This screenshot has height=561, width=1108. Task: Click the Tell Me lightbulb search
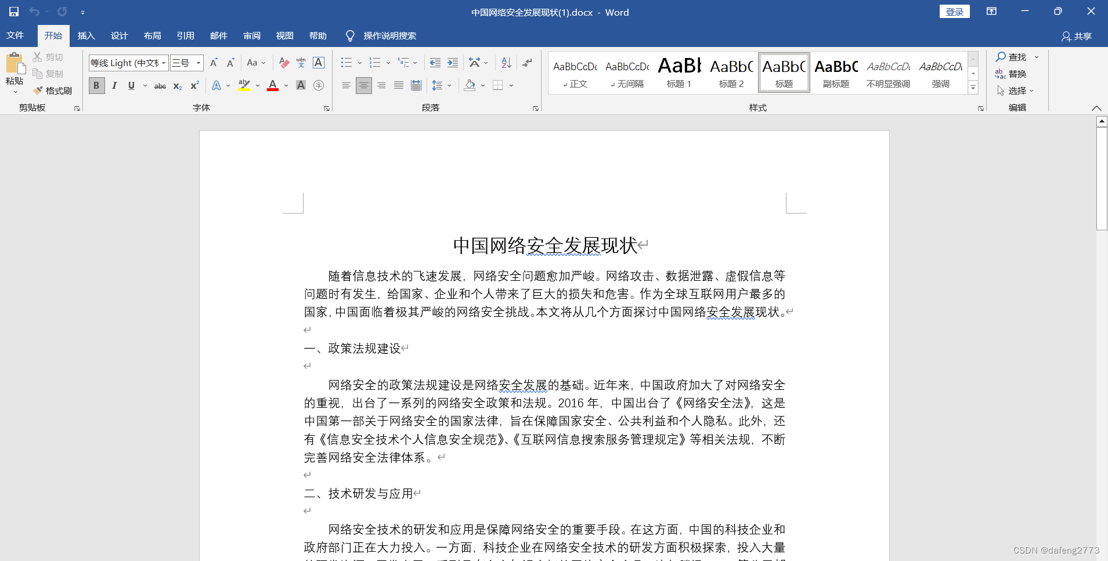click(x=350, y=36)
